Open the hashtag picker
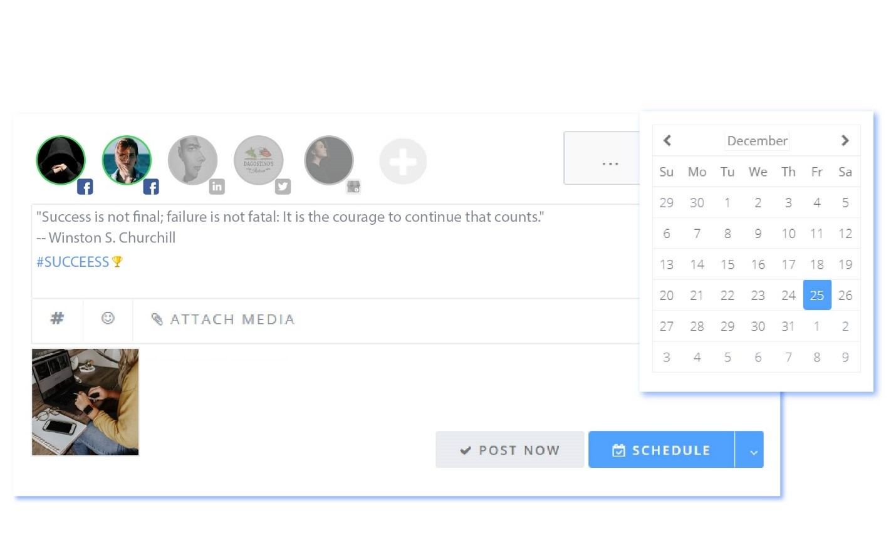The image size is (896, 538). click(56, 318)
